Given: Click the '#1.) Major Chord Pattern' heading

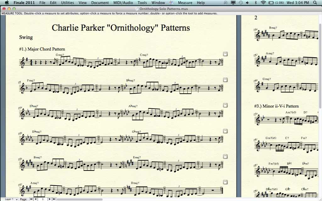Looking at the screenshot, I should pos(42,49).
